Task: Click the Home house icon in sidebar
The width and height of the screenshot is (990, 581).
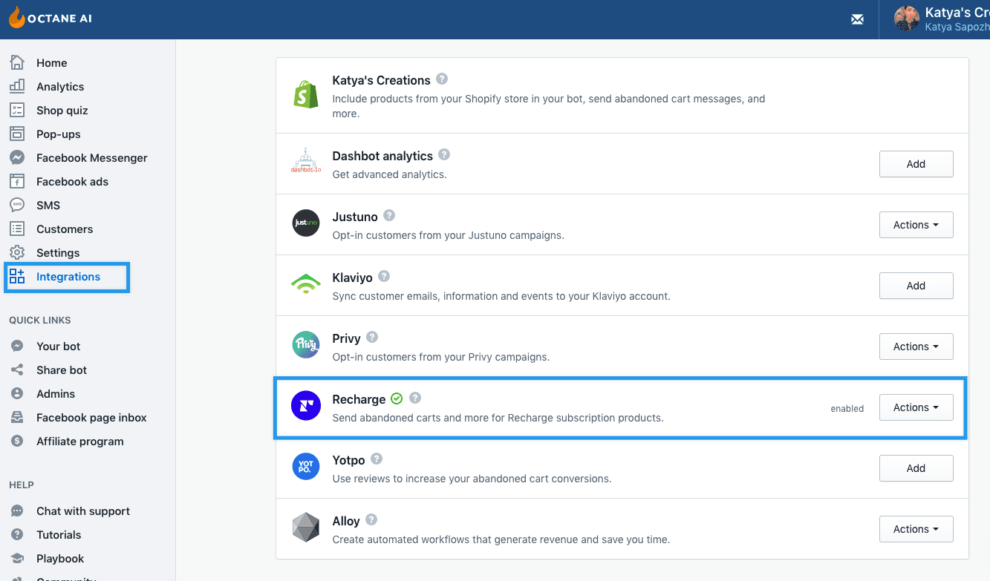Action: pos(17,62)
